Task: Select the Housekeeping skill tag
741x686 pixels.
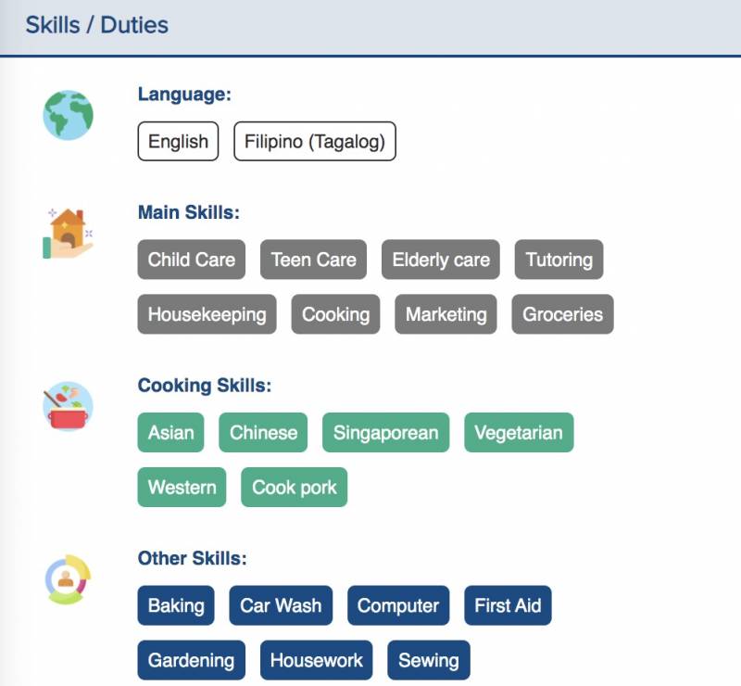Action: point(207,314)
